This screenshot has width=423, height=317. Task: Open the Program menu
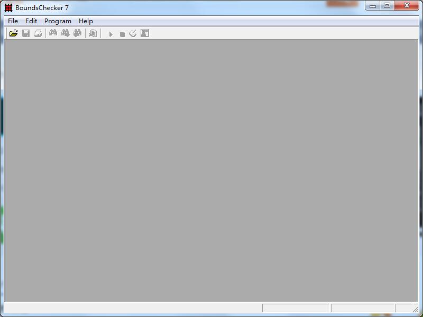click(x=58, y=21)
